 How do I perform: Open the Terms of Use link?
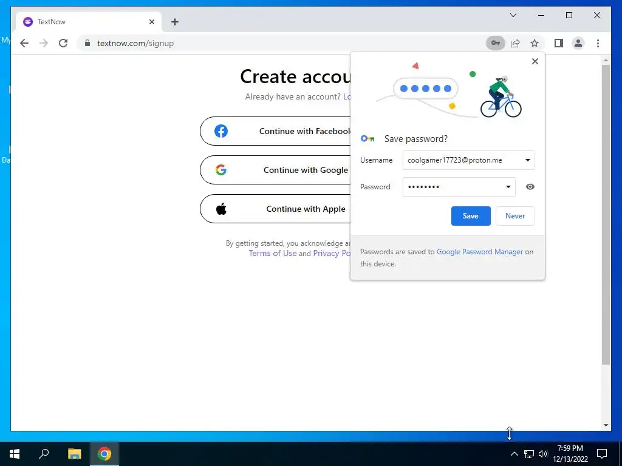pos(273,253)
